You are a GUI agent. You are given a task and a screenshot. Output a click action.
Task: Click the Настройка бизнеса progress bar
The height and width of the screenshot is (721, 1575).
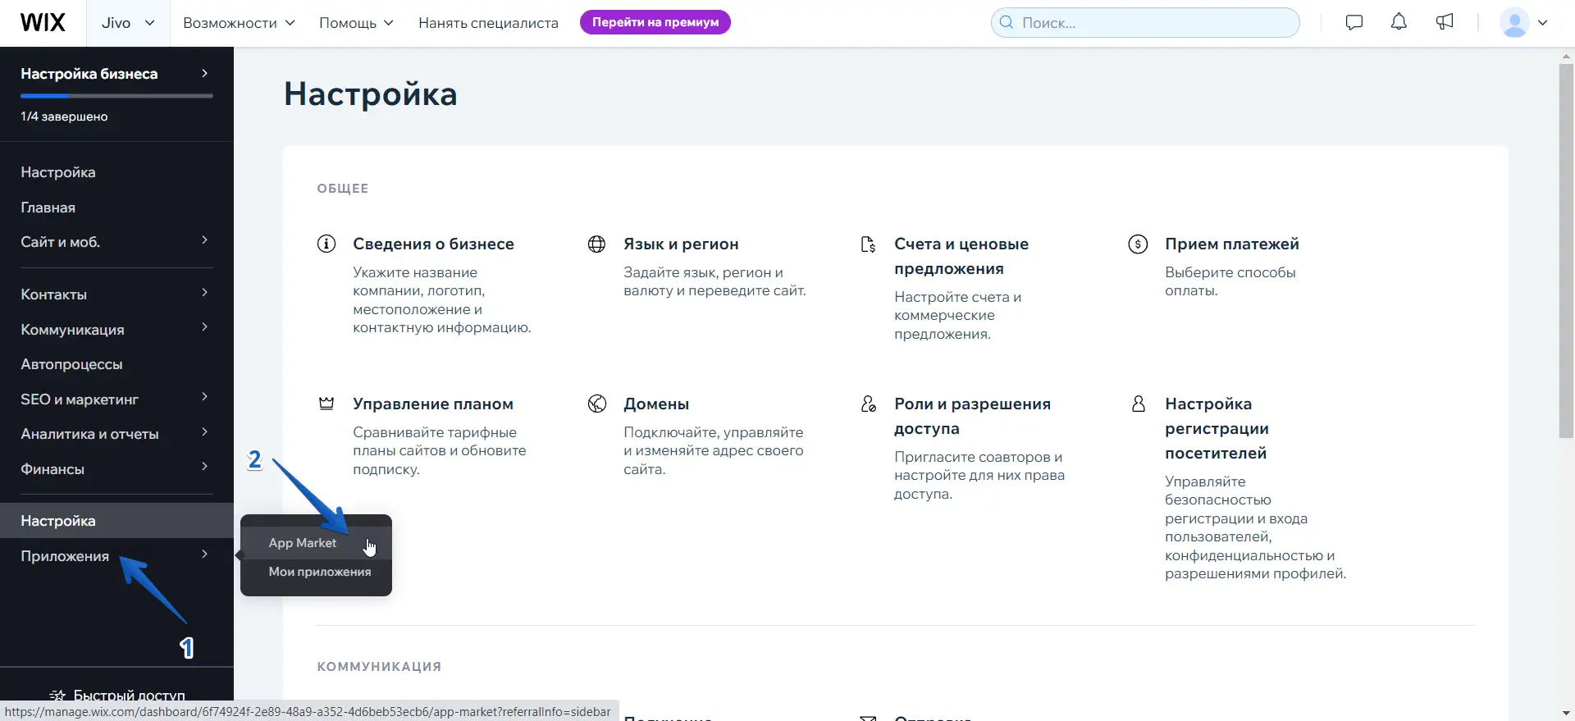116,96
